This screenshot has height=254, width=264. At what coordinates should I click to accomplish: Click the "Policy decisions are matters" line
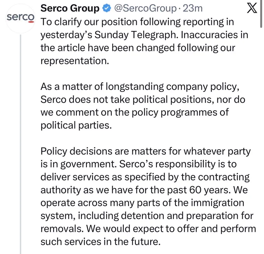[146, 151]
